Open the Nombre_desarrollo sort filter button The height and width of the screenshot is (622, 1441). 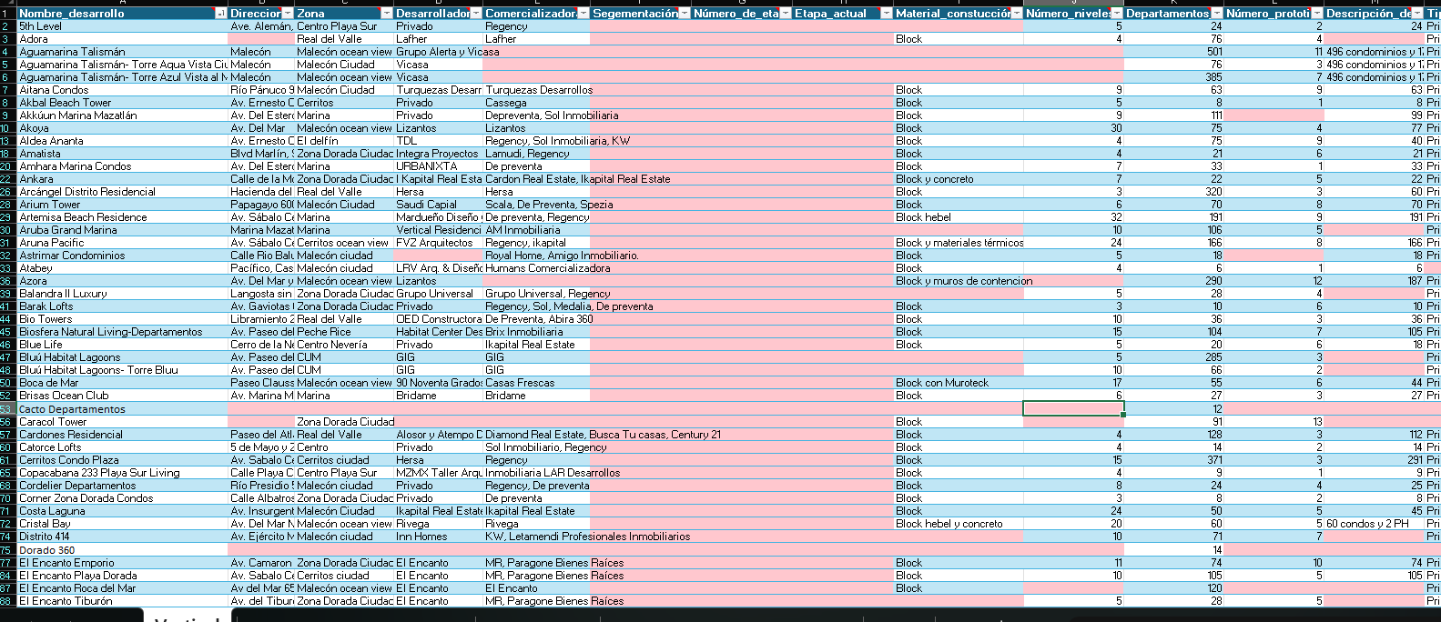click(x=220, y=14)
